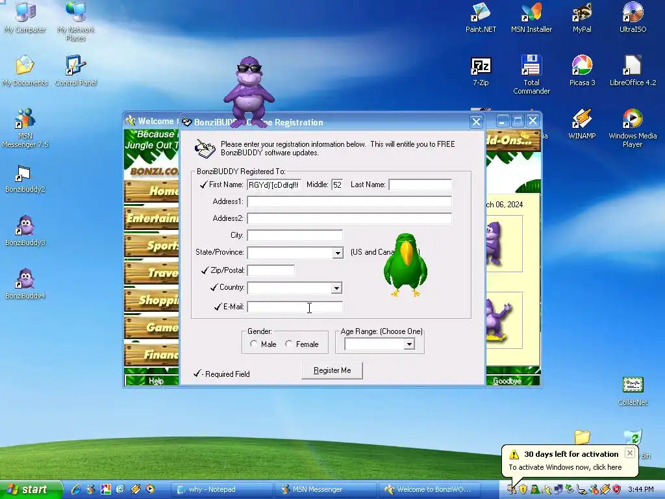Select the BonziBuddy4 desktop icon
This screenshot has width=665, height=499.
point(25,283)
